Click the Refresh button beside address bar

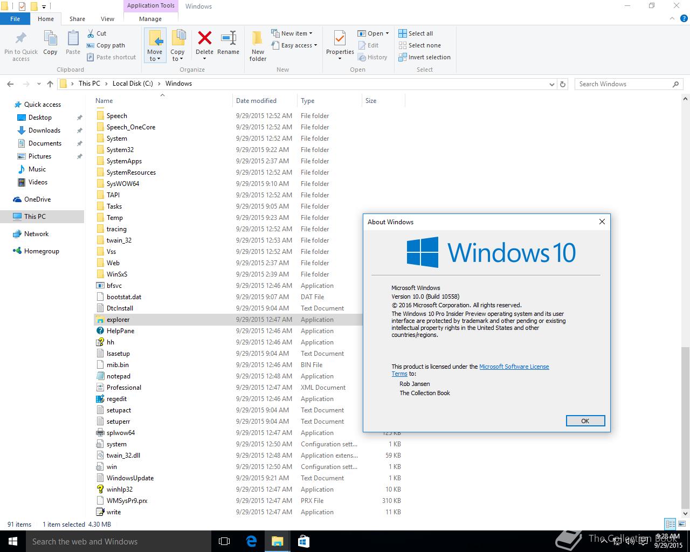coord(563,84)
